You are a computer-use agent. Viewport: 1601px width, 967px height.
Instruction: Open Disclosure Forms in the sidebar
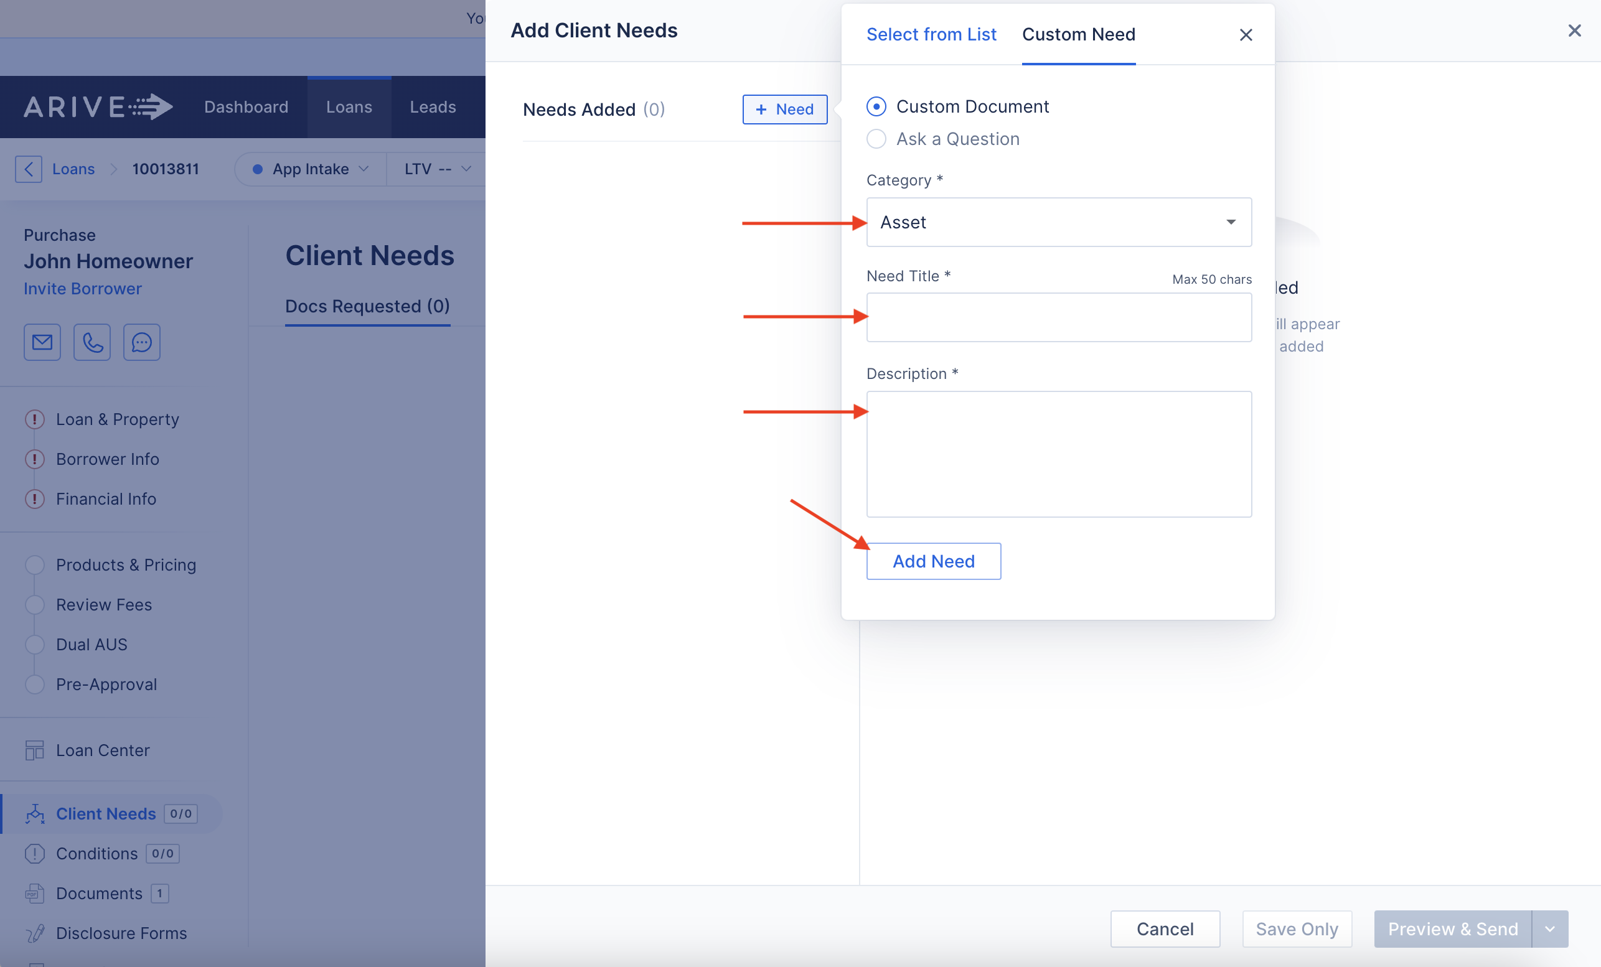pyautogui.click(x=121, y=933)
